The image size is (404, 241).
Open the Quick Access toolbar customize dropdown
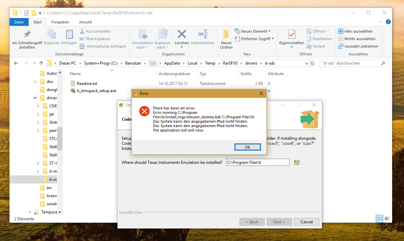tap(40, 13)
